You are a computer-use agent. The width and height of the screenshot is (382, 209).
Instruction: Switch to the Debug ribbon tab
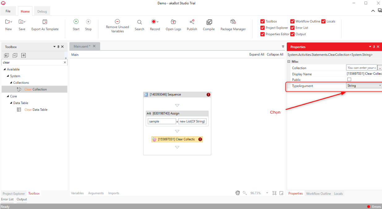(x=42, y=11)
